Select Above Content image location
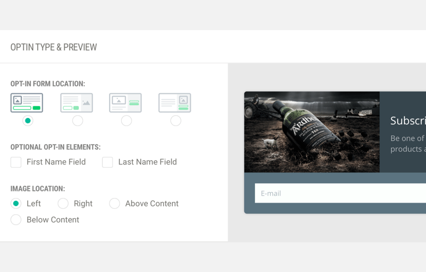 point(115,204)
